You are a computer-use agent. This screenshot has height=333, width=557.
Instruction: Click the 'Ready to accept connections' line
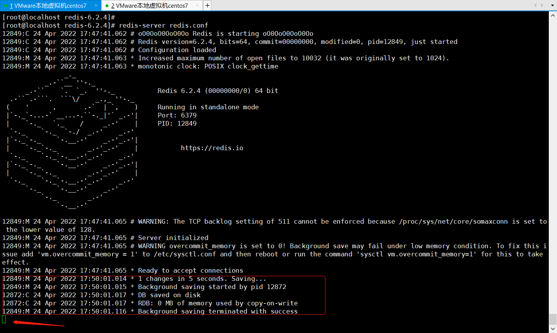(123, 270)
